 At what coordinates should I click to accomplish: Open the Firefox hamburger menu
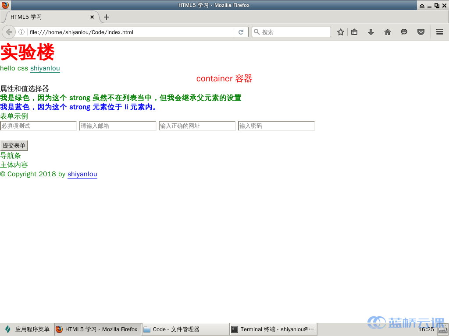[x=440, y=32]
